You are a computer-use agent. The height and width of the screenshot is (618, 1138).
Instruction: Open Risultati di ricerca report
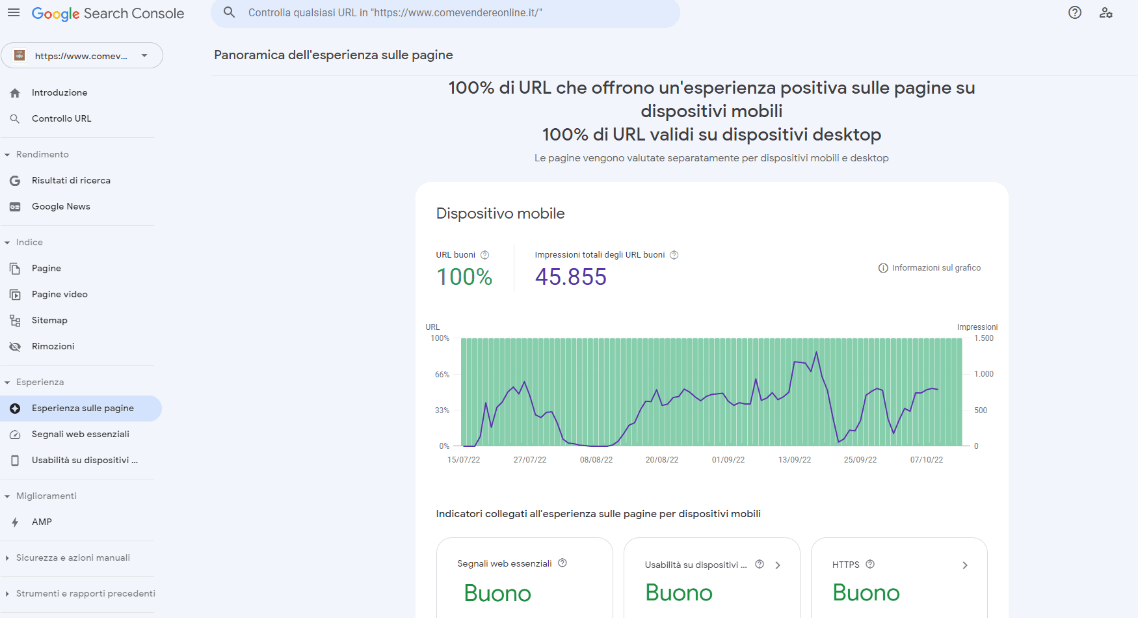point(81,180)
